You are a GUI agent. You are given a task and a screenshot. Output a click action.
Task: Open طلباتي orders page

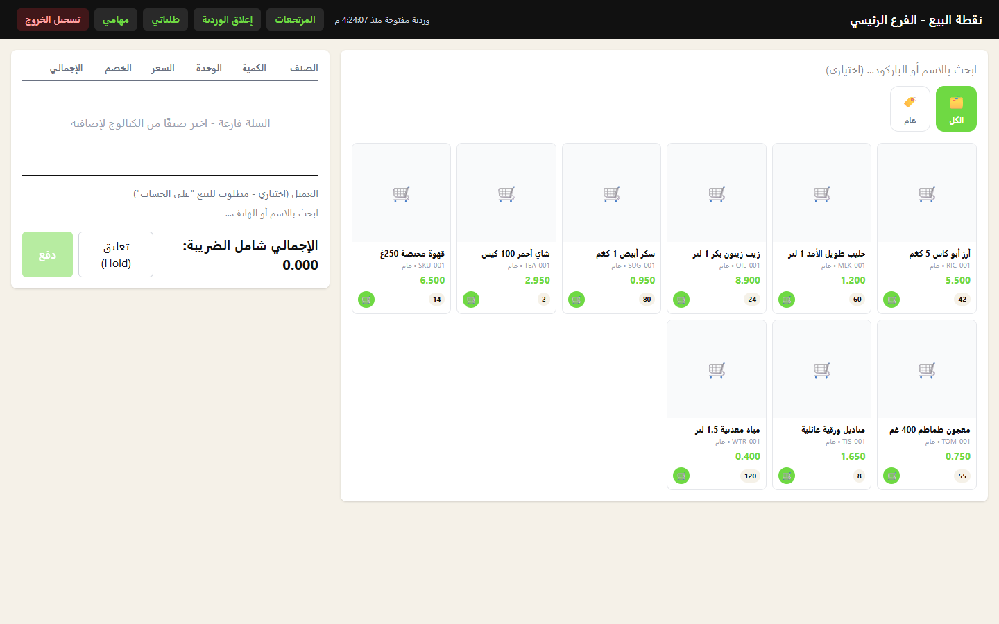pyautogui.click(x=165, y=19)
